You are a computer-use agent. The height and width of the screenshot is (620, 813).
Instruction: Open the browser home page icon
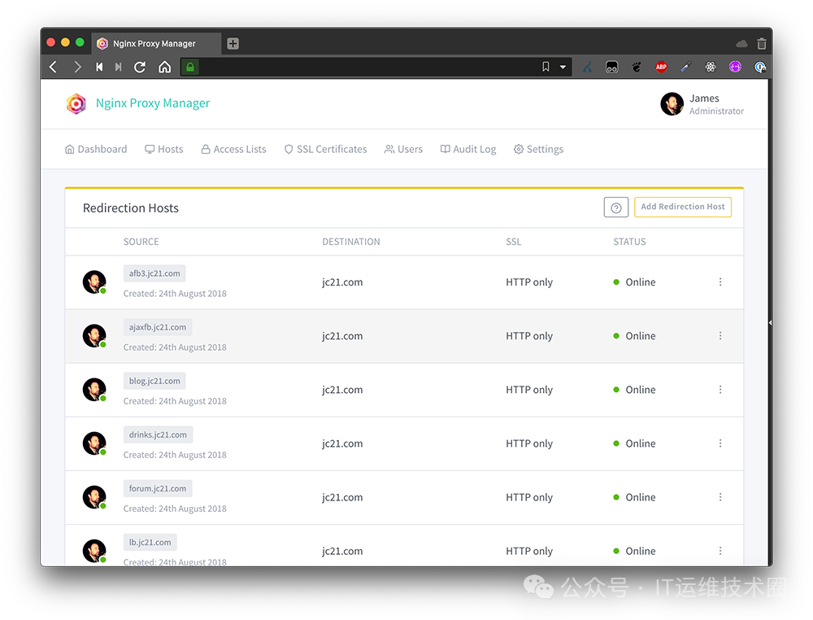(x=164, y=67)
